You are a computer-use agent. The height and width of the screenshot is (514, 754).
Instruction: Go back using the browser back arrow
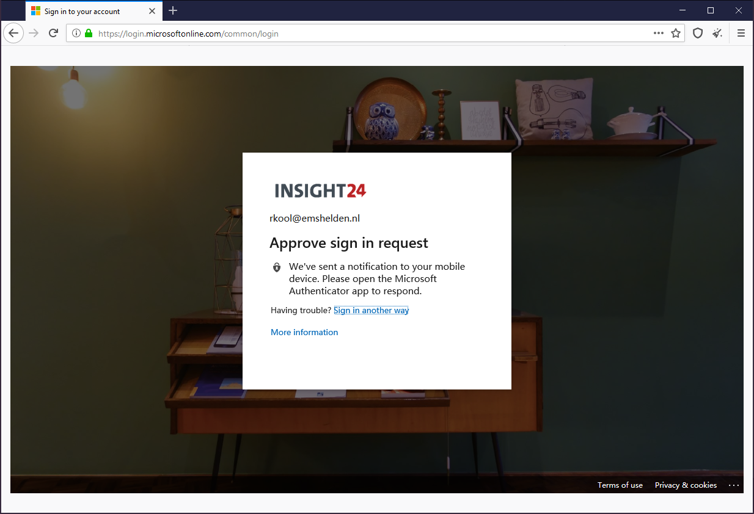[13, 34]
